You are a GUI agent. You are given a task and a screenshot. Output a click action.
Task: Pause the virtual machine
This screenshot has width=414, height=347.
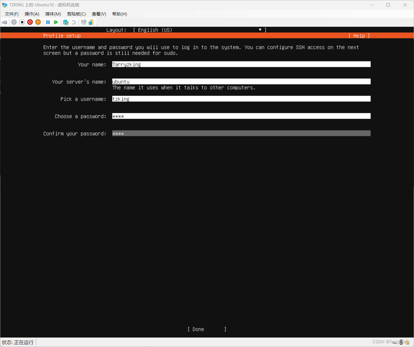pos(48,22)
